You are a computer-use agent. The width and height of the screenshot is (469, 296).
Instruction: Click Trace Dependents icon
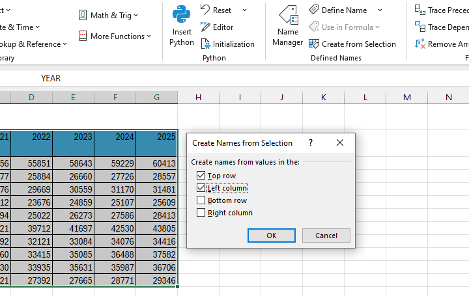point(420,27)
